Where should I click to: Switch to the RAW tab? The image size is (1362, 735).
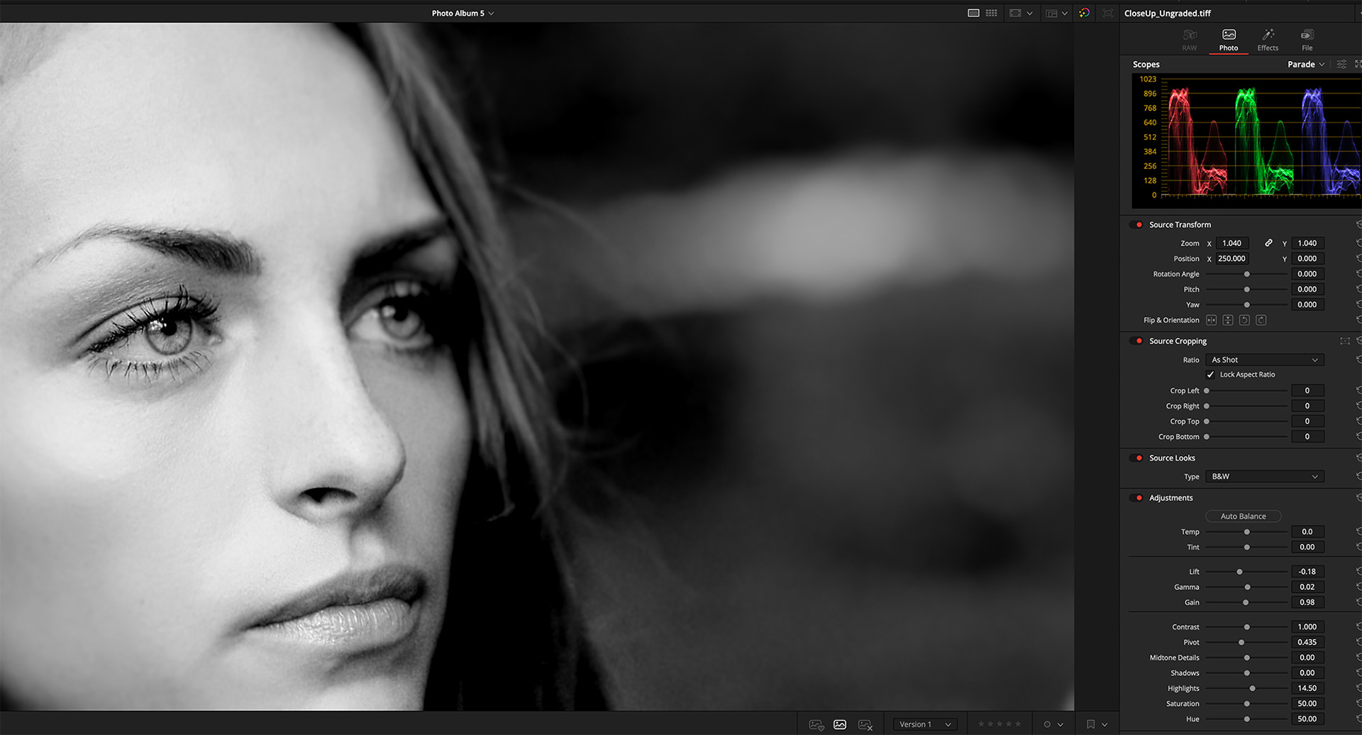click(1190, 40)
